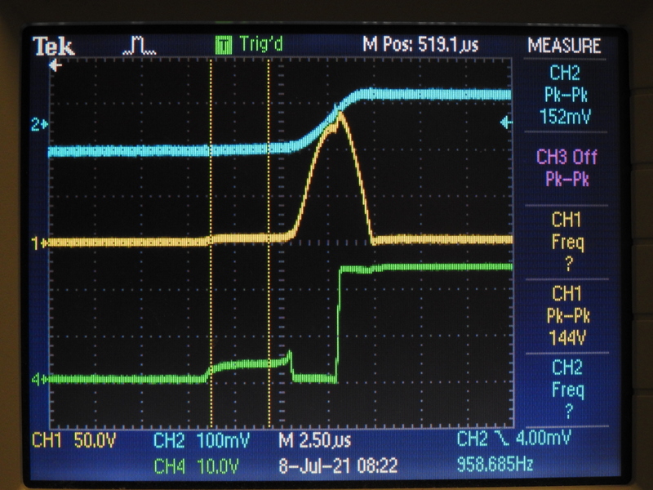The width and height of the screenshot is (653, 490).
Task: Select the CH2 Freq measurement slot
Action: pos(568,390)
